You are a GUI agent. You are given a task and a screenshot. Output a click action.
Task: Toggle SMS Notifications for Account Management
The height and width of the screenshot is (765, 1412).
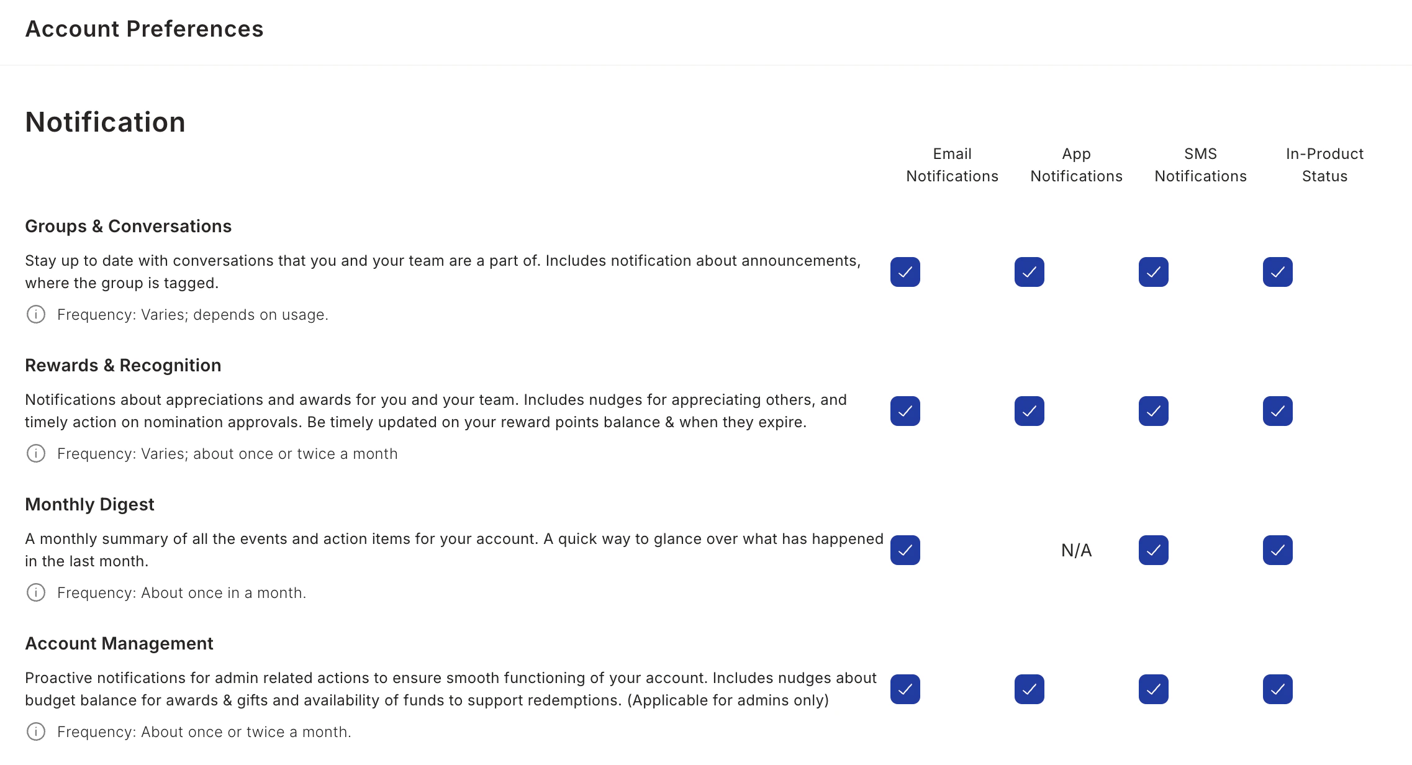pos(1154,689)
